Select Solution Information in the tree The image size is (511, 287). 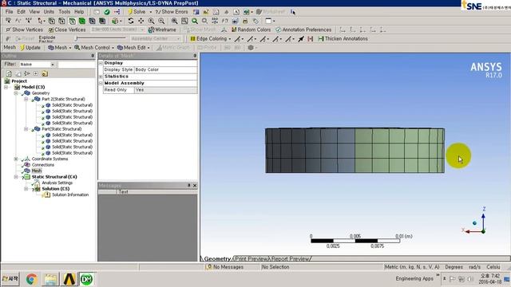(70, 195)
